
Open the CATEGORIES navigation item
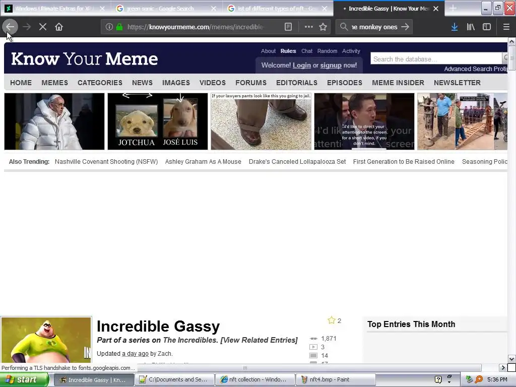pos(100,83)
